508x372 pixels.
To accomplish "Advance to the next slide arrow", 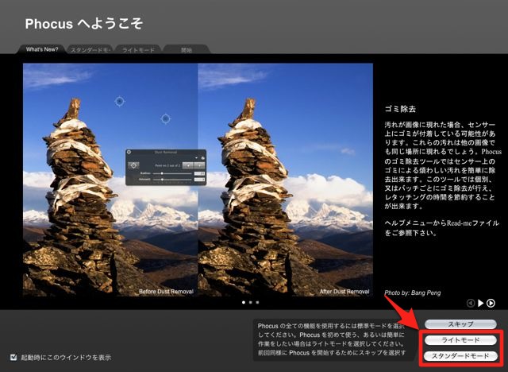I will [x=491, y=303].
